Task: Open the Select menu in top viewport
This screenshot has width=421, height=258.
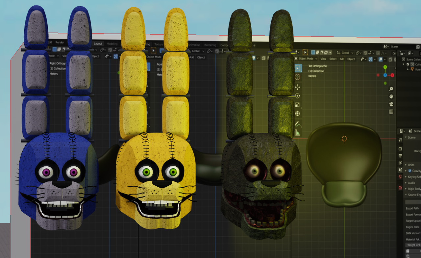Action: coord(333,59)
